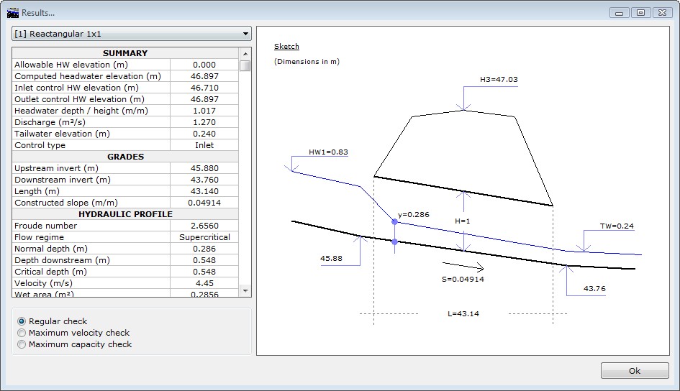This screenshot has height=391, width=680.
Task: Click the Results window title bar icon
Action: 13,12
